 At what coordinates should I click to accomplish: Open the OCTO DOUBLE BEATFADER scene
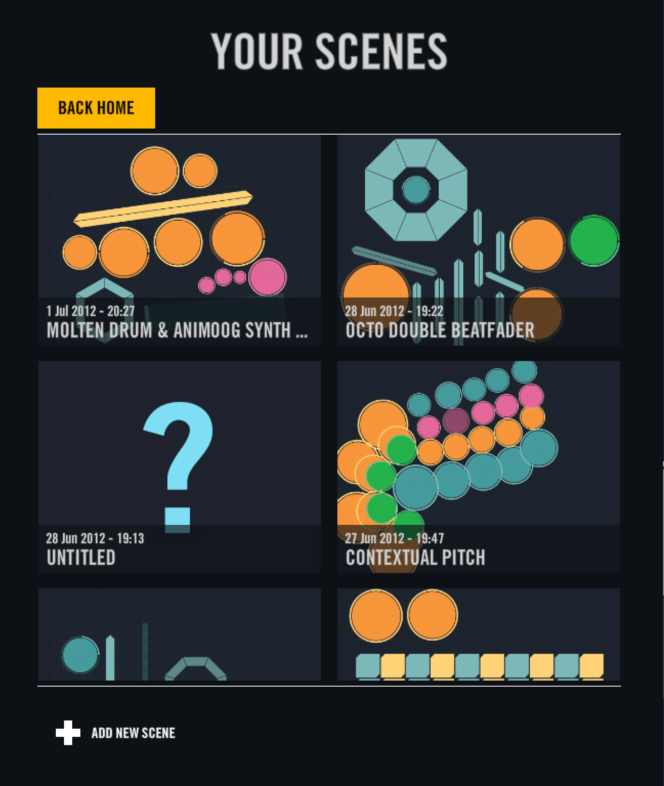[476, 220]
